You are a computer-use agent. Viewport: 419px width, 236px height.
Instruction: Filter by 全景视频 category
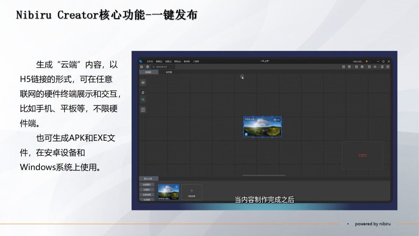tap(147, 195)
